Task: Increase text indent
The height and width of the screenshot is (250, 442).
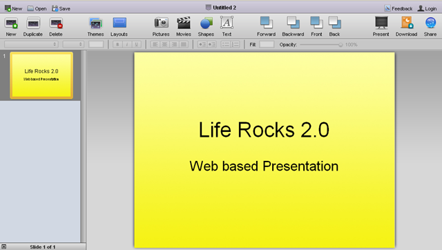Action: click(x=212, y=44)
